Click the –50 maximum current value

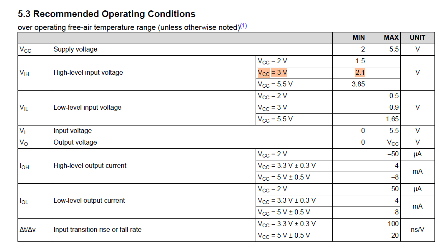point(392,154)
